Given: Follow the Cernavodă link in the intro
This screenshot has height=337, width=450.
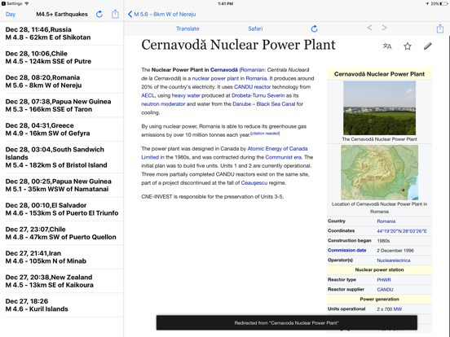Looking at the screenshot, I should click(x=224, y=70).
